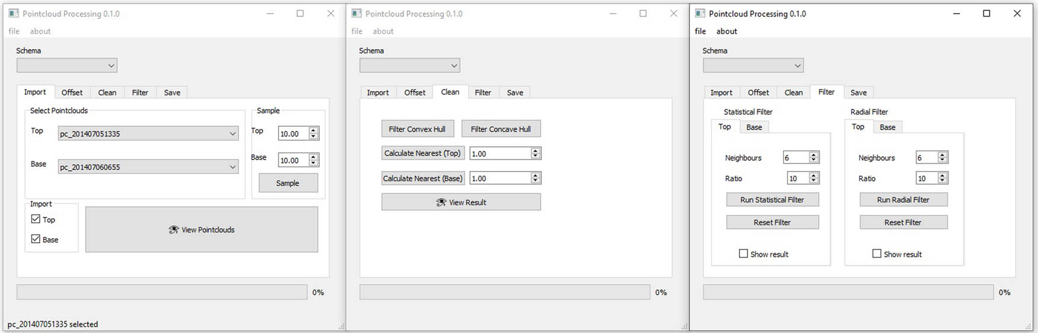Run the Statistical Filter
Viewport: 1038px width, 333px height.
(x=772, y=200)
